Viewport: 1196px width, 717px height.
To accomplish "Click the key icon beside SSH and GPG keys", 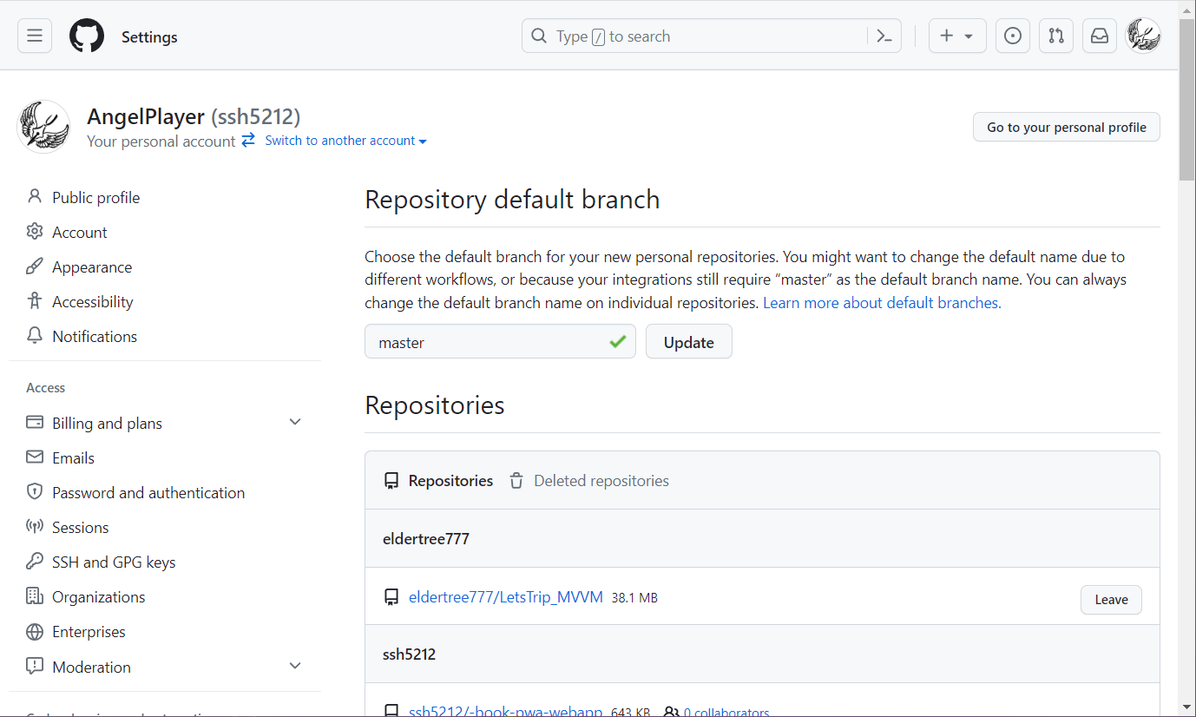I will pos(35,562).
